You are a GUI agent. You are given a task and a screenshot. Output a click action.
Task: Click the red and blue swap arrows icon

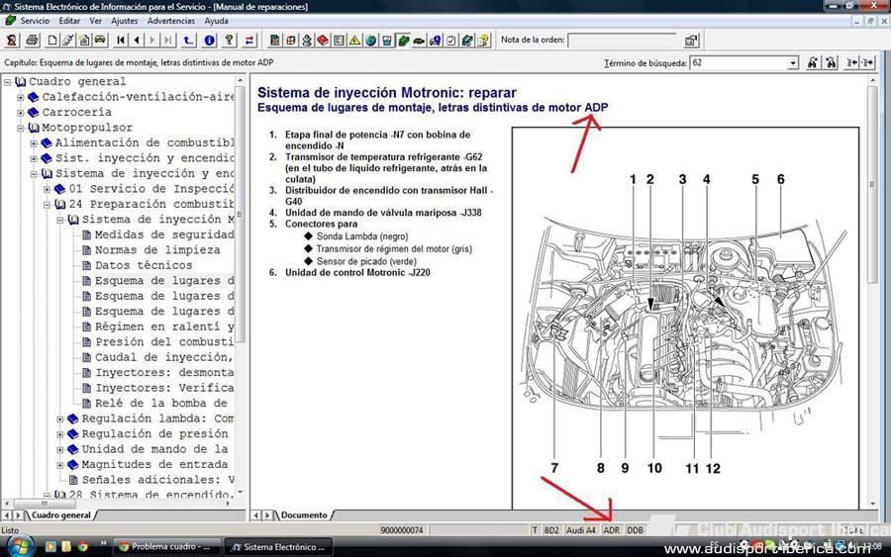coord(249,41)
